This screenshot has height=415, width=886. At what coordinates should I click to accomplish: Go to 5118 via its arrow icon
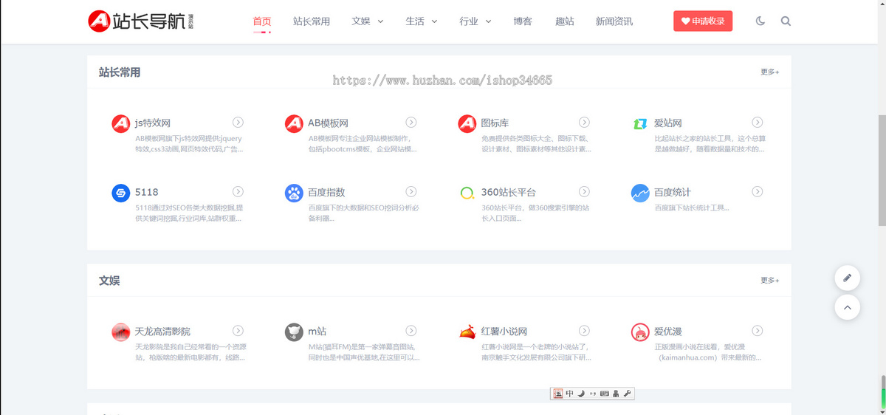pyautogui.click(x=238, y=191)
